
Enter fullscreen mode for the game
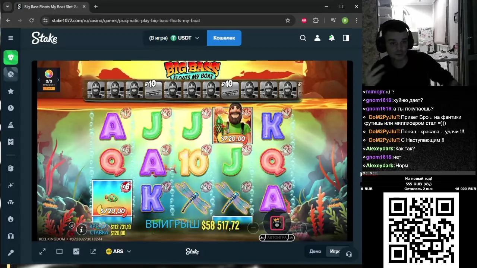pos(42,252)
